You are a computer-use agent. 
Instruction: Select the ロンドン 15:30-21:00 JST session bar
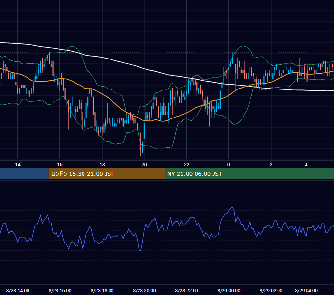107,174
